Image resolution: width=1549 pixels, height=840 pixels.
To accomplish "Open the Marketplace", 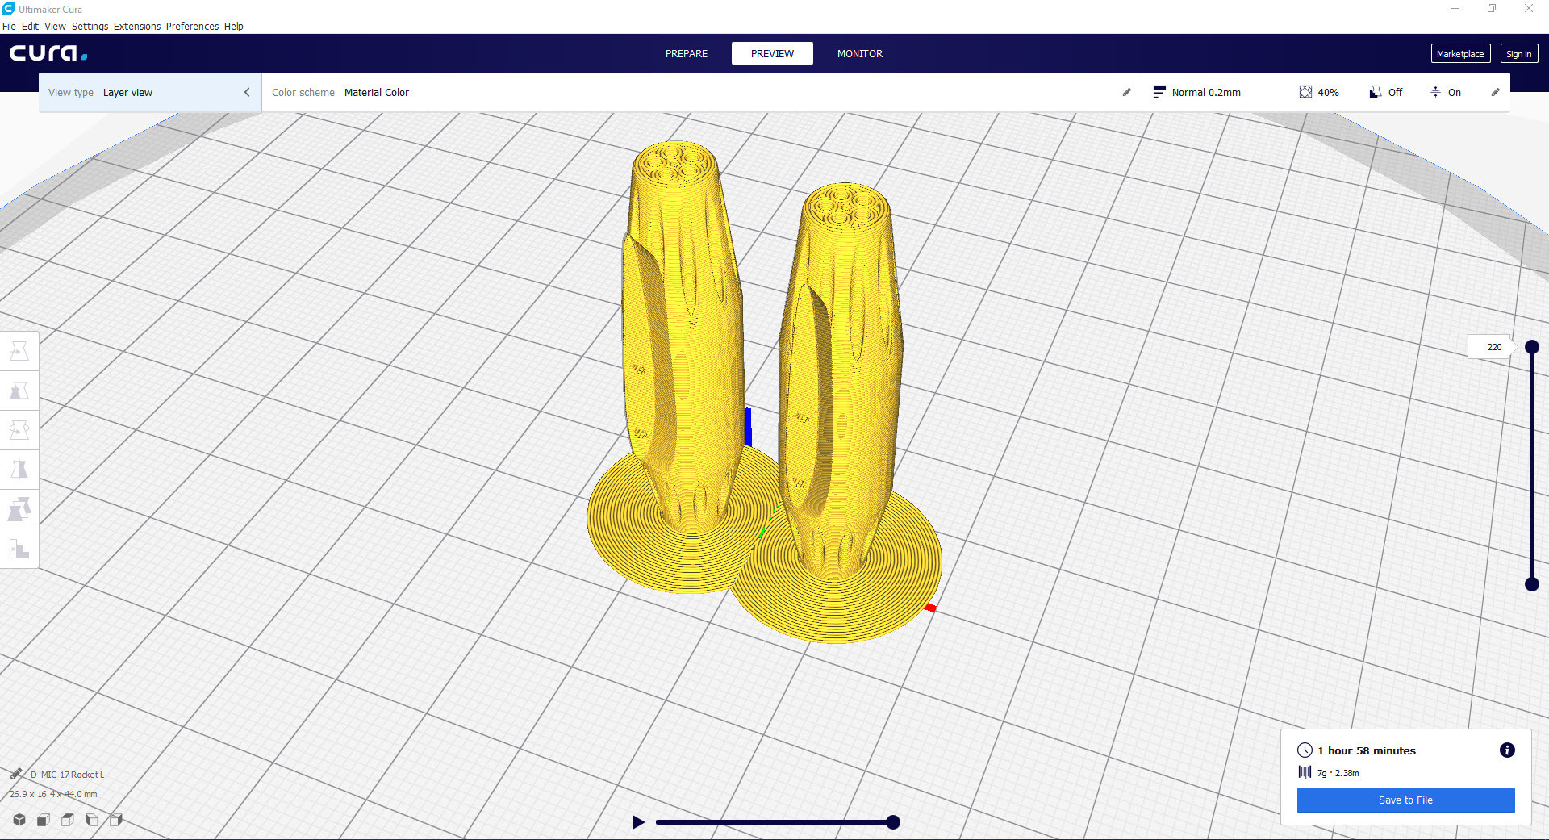I will pyautogui.click(x=1460, y=54).
